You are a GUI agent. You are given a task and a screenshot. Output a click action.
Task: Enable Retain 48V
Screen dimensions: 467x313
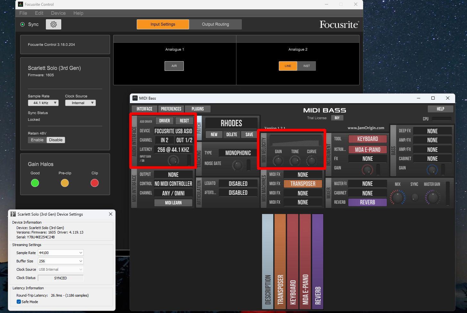coord(37,140)
